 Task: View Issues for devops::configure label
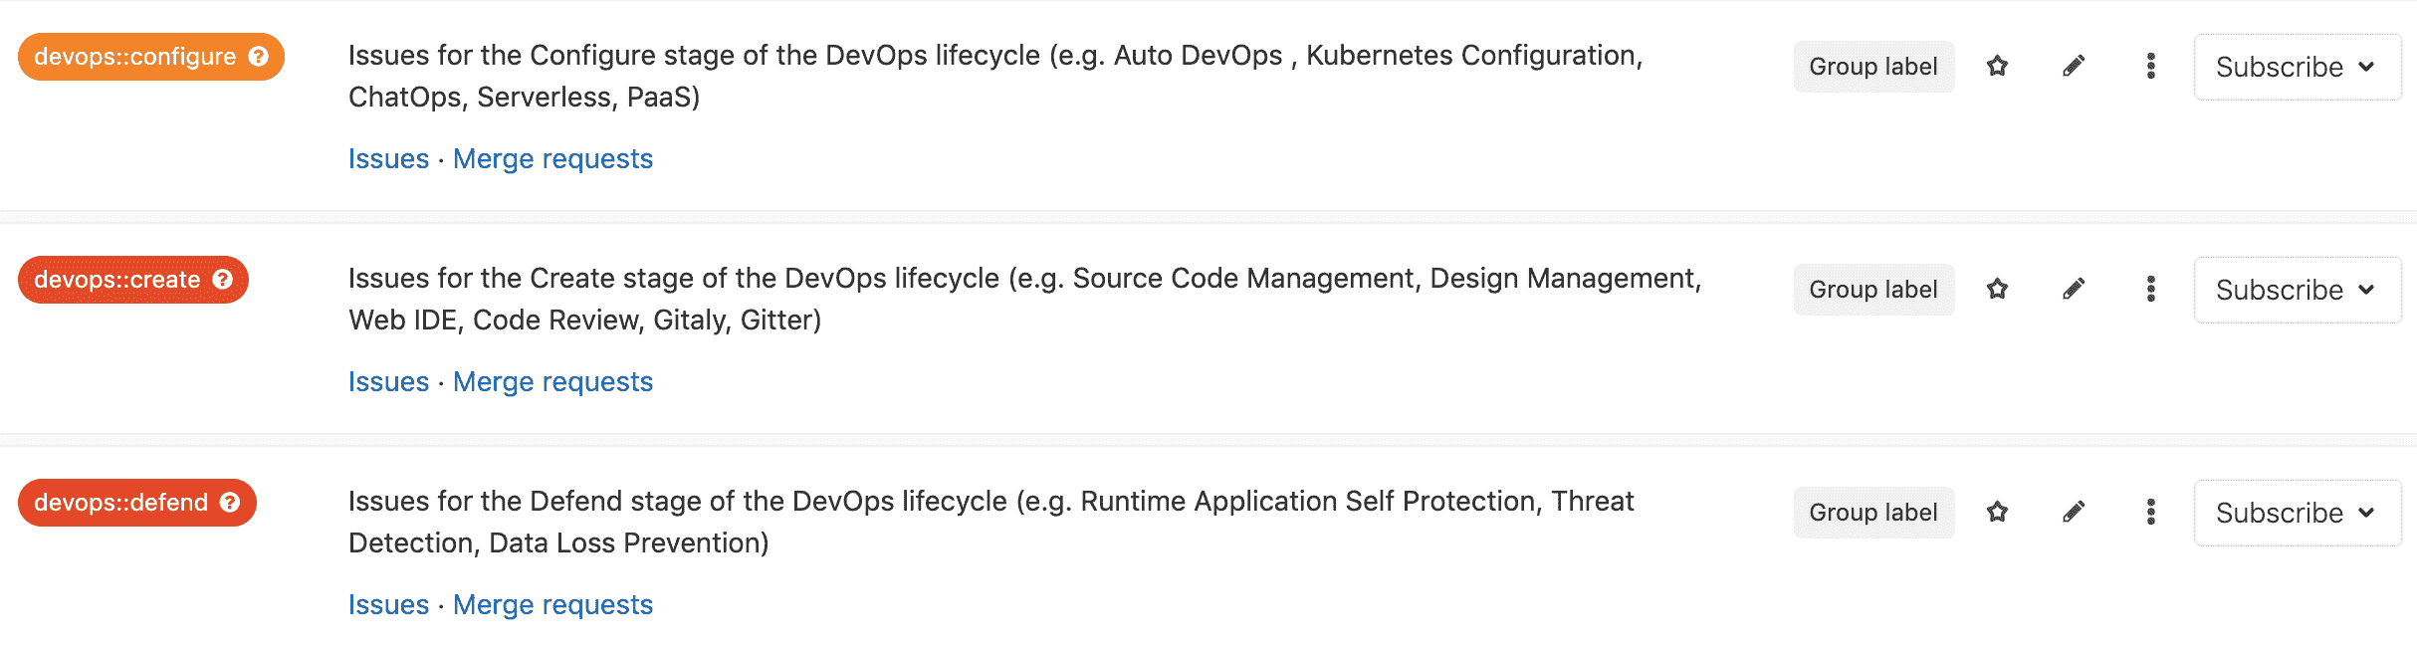point(388,159)
